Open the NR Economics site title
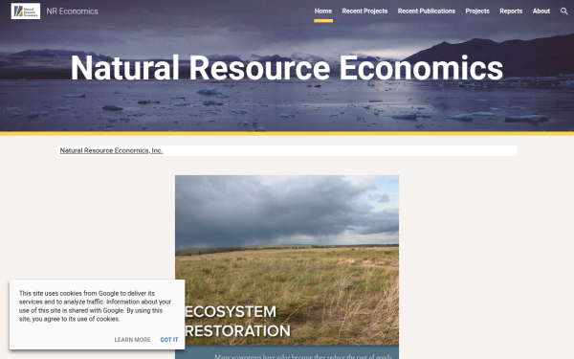The image size is (574, 359). pyautogui.click(x=72, y=11)
